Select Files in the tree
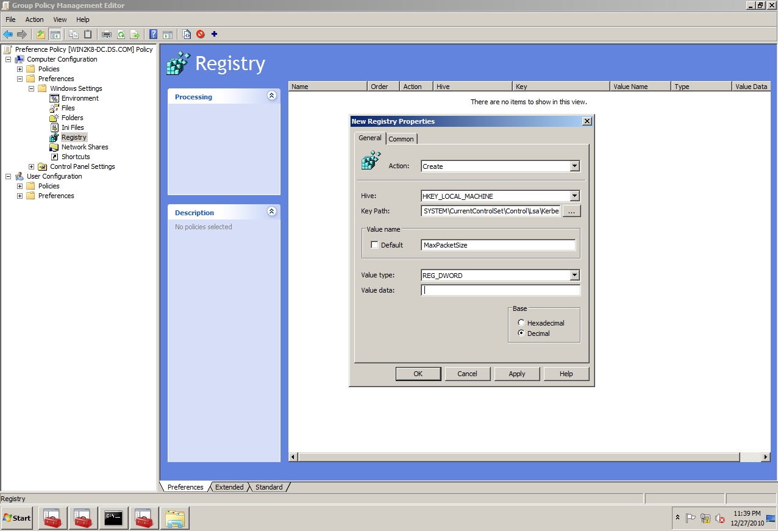Image resolution: width=778 pixels, height=531 pixels. 68,108
